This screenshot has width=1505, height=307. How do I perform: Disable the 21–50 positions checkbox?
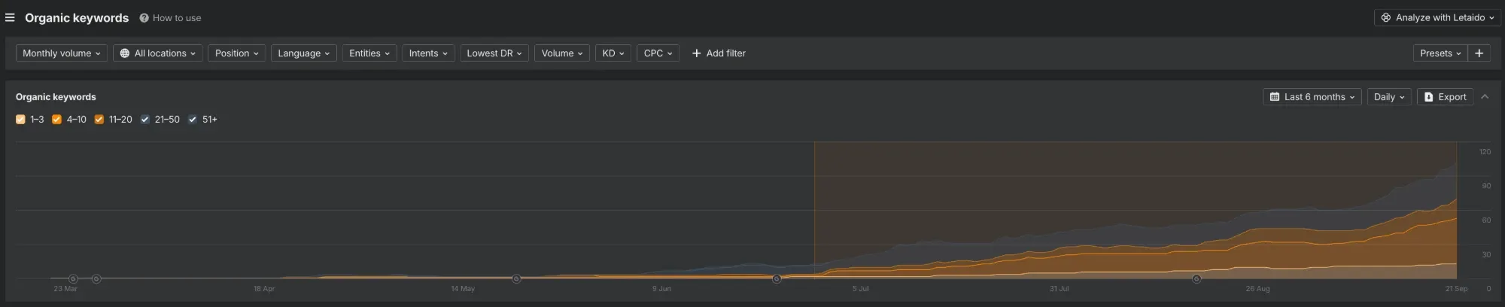(x=144, y=120)
